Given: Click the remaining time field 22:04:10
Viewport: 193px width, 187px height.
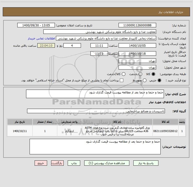Looking at the screenshot, I should pos(46,45).
